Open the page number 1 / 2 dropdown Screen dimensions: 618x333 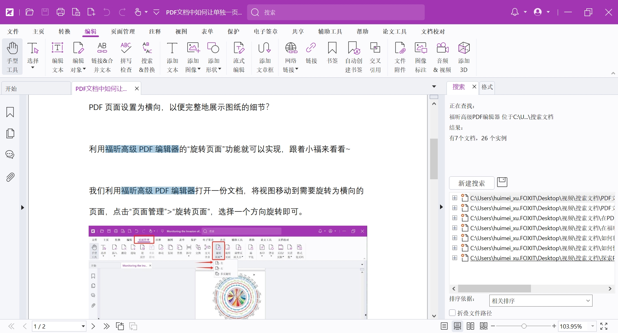point(83,326)
